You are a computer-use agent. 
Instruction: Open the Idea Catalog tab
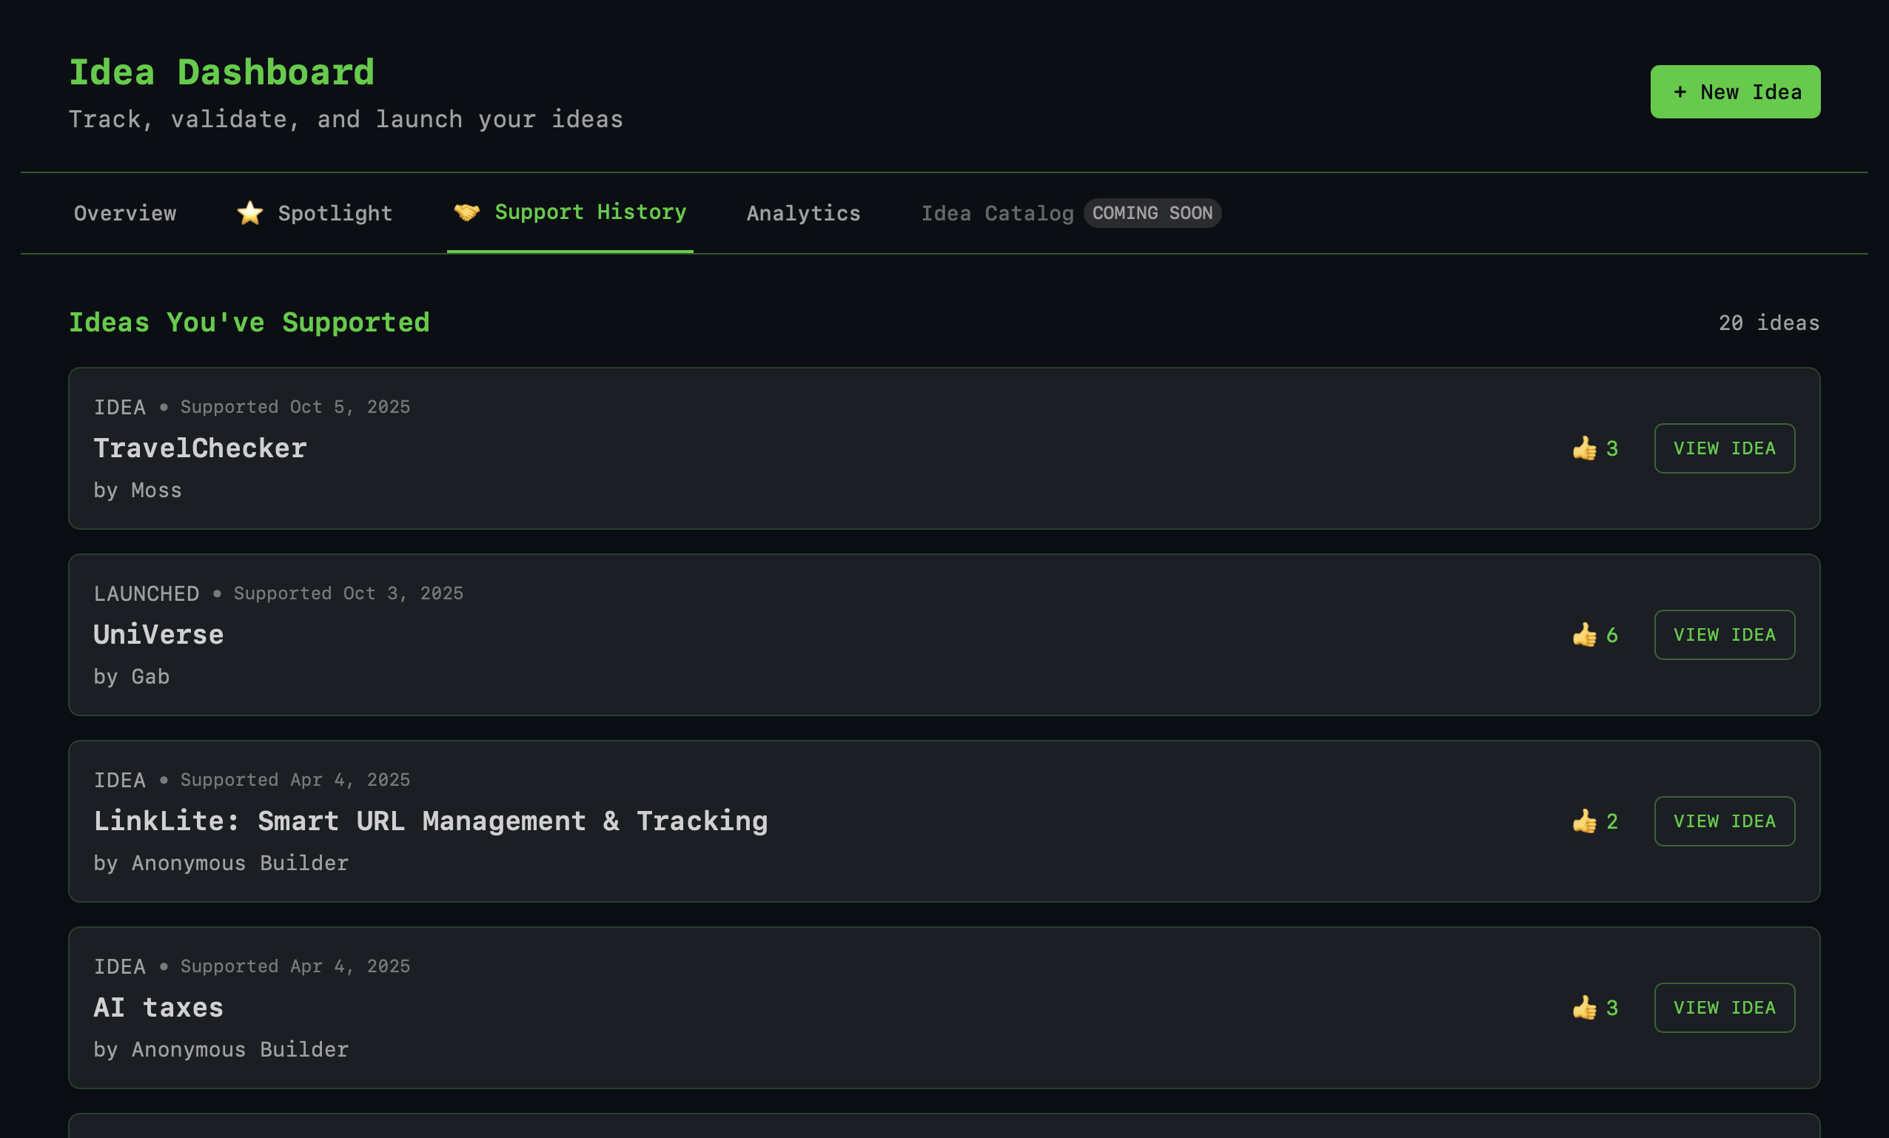[996, 213]
